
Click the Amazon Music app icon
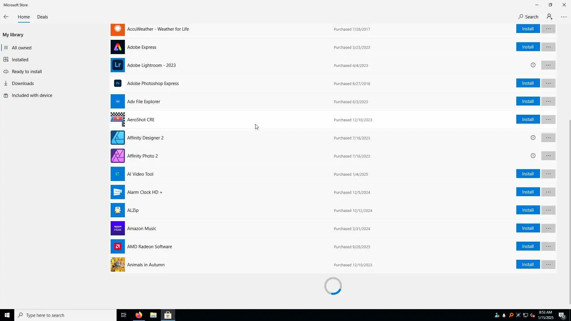118,228
